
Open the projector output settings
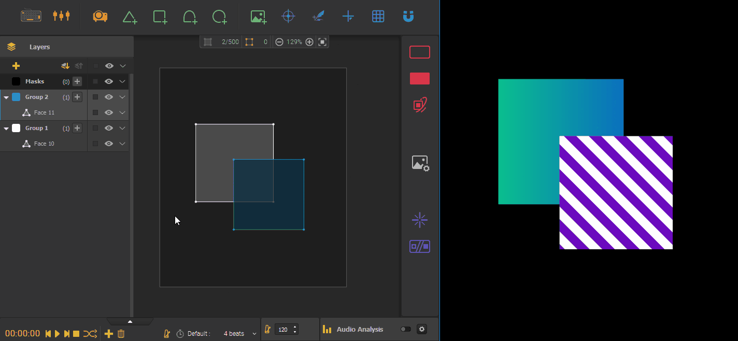click(x=100, y=16)
